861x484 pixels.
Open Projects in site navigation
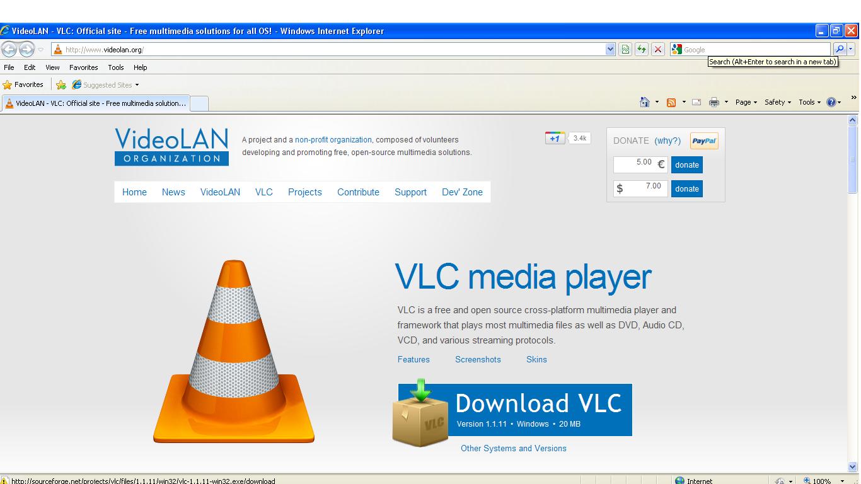click(x=305, y=192)
